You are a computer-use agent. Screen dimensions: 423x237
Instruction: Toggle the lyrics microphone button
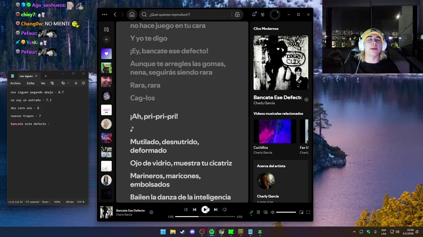251,212
